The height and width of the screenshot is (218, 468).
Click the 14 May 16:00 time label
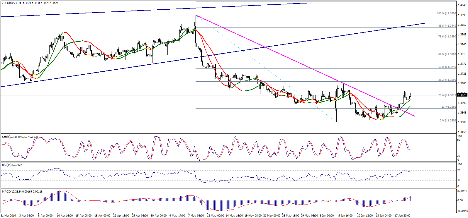(x=234, y=216)
